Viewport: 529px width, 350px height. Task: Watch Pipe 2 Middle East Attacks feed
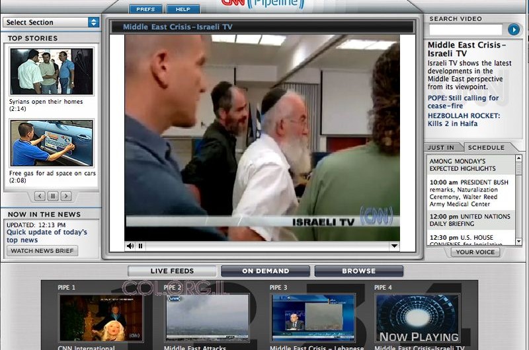pos(207,318)
